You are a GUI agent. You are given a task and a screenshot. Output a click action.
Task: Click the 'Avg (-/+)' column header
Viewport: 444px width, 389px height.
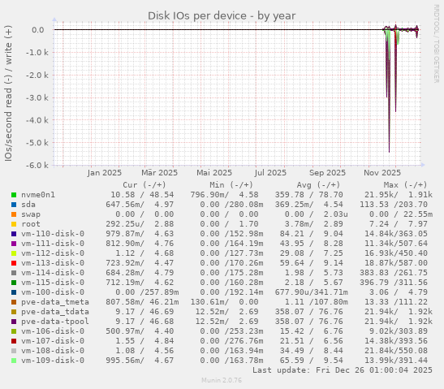click(x=318, y=185)
